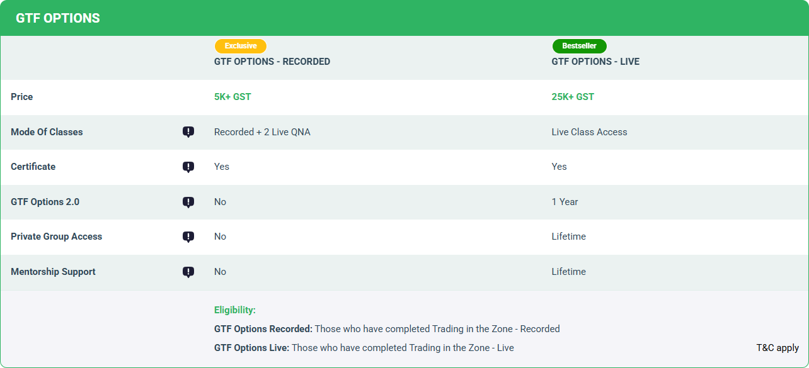Screen dimensions: 809x368
Task: Click info icon next to Certificate
Action: pyautogui.click(x=188, y=167)
